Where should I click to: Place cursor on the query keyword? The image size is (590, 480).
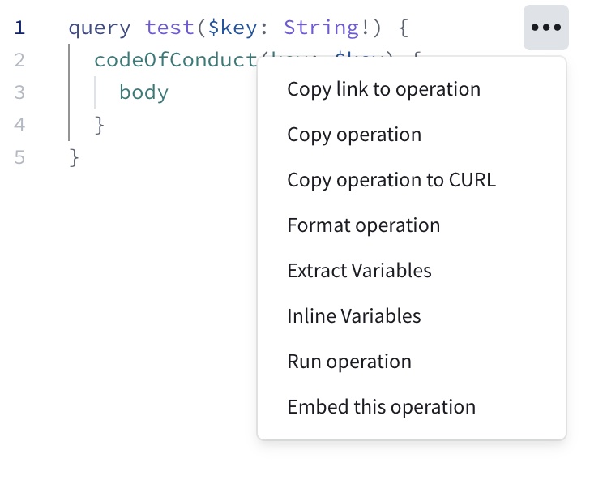(x=99, y=28)
